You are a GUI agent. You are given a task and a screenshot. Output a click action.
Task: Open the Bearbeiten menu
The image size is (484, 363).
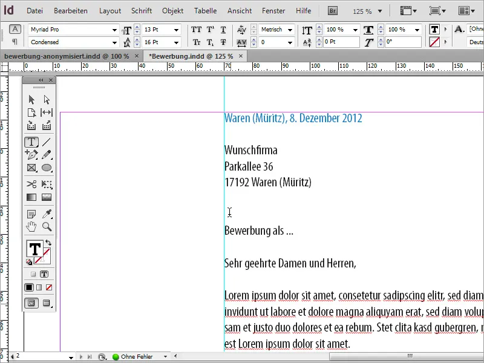pyautogui.click(x=71, y=11)
